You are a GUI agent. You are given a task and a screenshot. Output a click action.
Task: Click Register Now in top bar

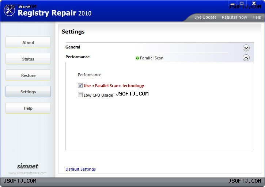[234, 17]
